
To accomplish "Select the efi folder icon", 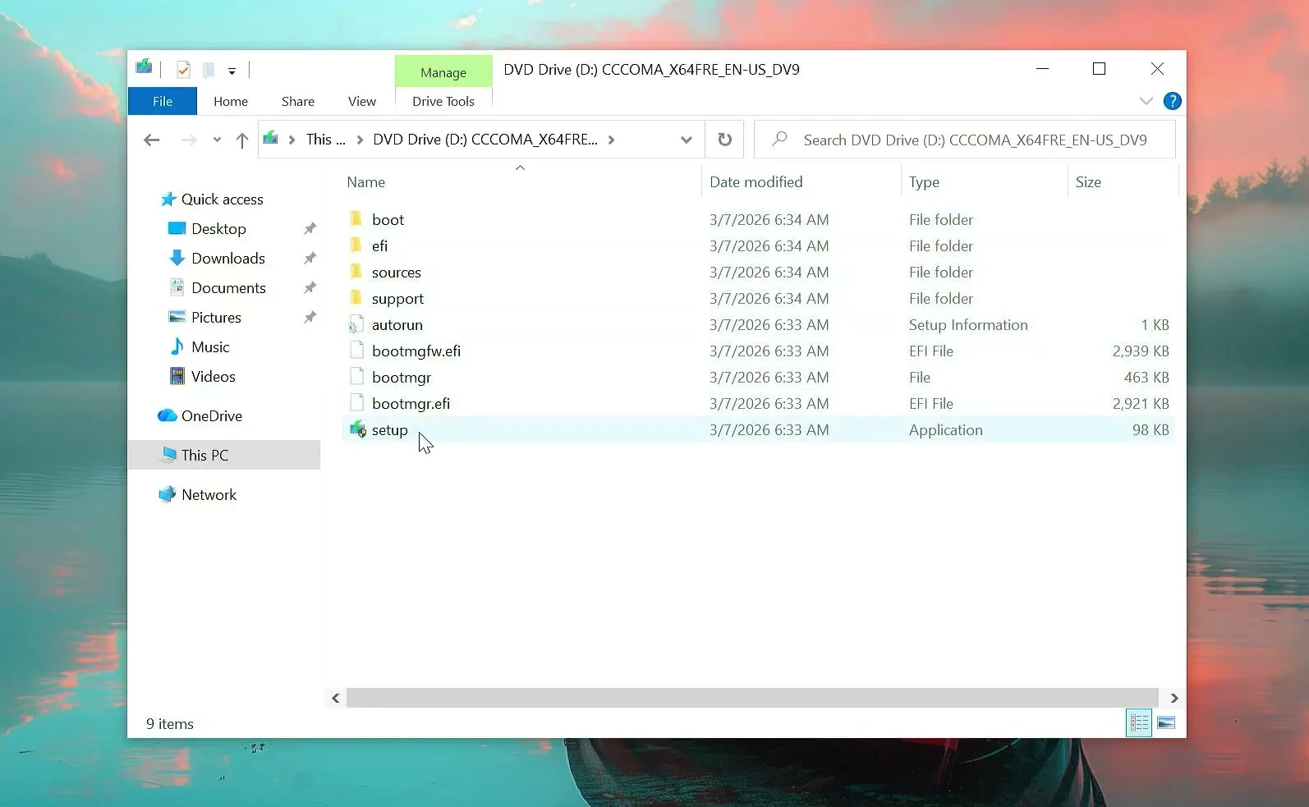I will tap(356, 245).
